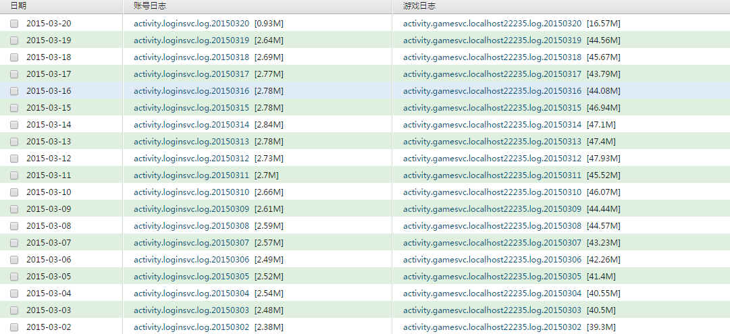Open activity.loginsvc.log.20150320 login log
The image size is (730, 334).
tap(191, 23)
